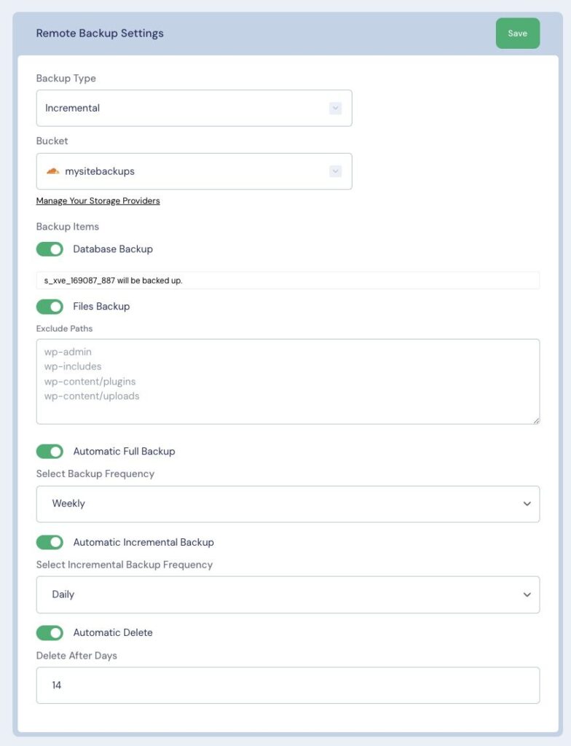The width and height of the screenshot is (571, 746).
Task: Click the chevron on the Weekly frequency selector
Action: [527, 503]
